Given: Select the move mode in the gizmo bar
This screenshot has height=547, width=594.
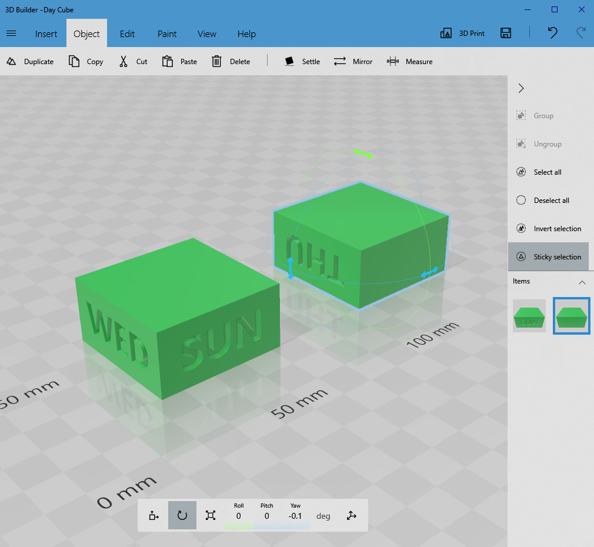Looking at the screenshot, I should [153, 515].
